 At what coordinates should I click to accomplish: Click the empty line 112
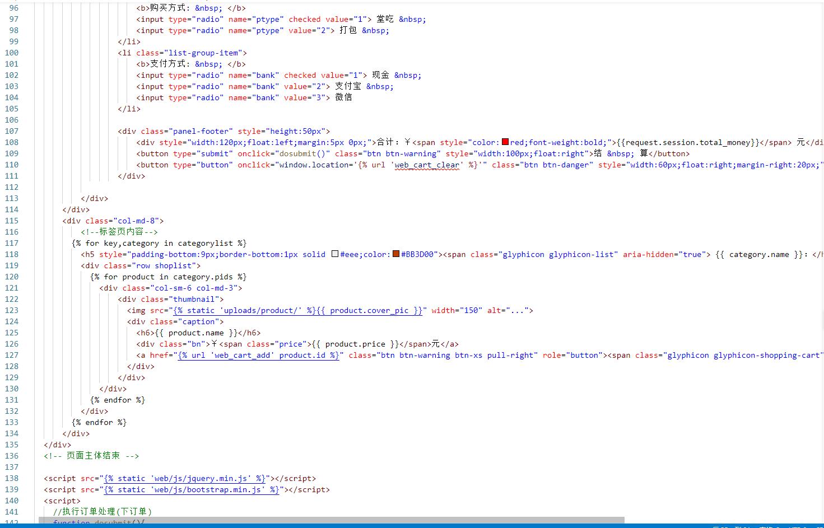[x=224, y=187]
